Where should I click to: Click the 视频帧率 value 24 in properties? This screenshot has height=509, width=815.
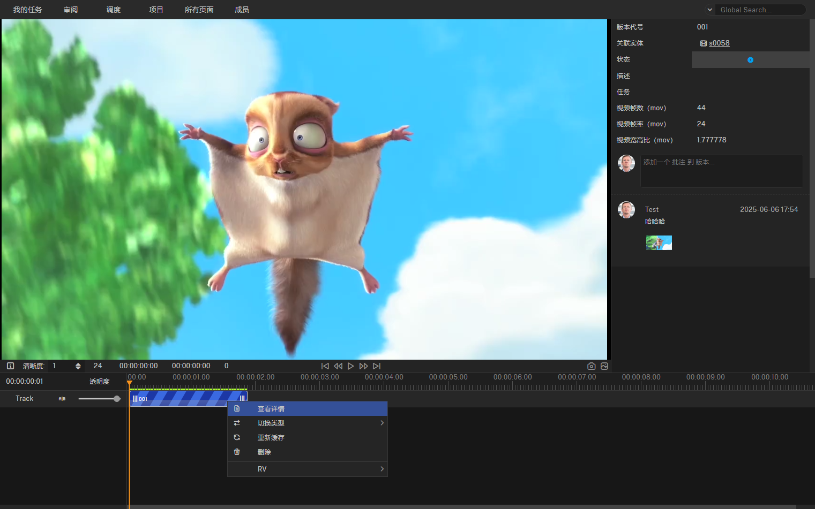[x=701, y=124]
